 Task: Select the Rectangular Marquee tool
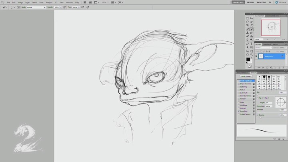pos(248,18)
